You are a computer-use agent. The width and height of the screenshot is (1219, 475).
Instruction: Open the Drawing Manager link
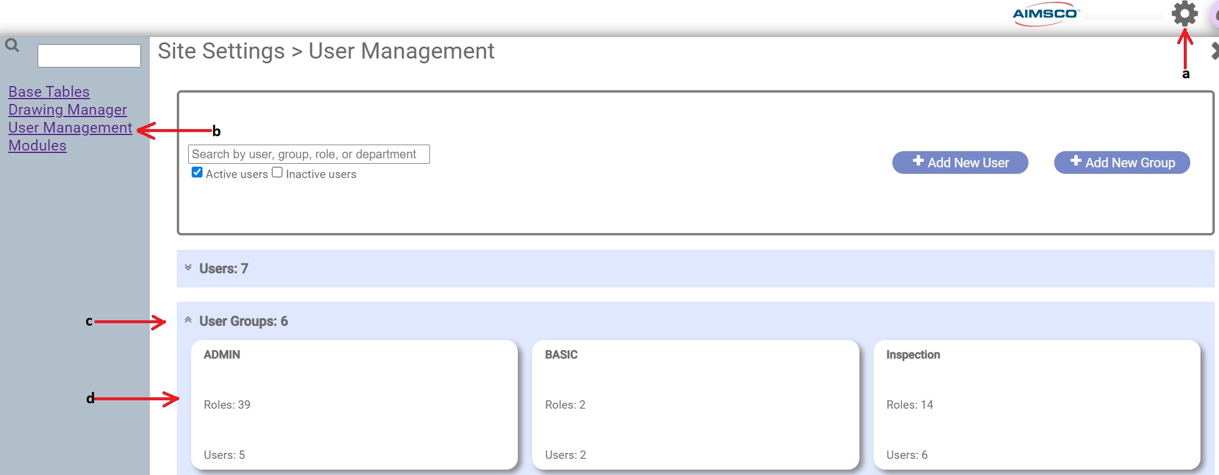click(67, 110)
